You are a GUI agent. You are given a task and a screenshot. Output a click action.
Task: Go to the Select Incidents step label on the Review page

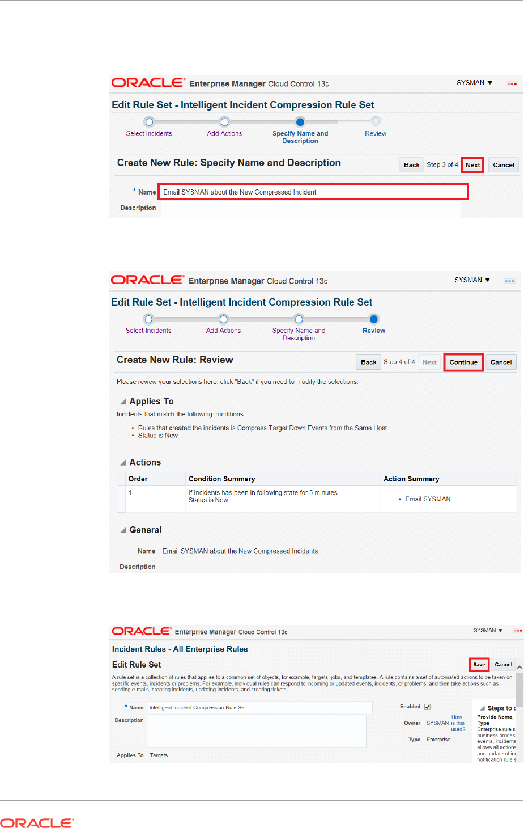pyautogui.click(x=148, y=331)
